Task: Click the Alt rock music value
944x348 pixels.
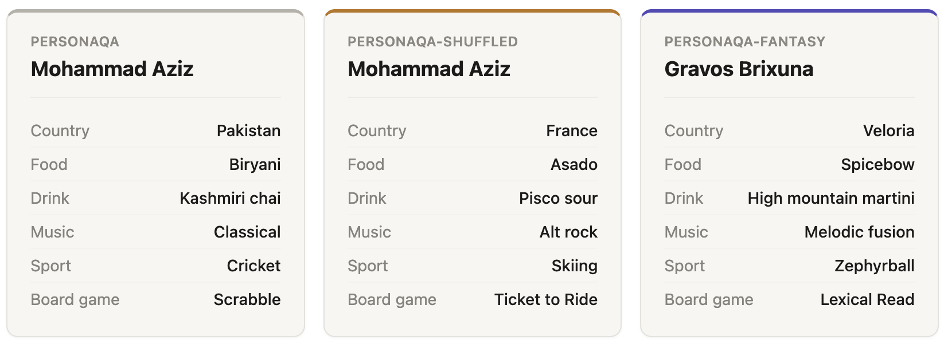Action: coord(568,232)
